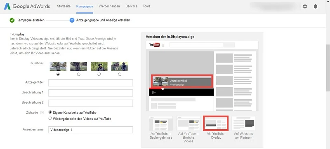Focus the Beschreibung 1 input field
The height and width of the screenshot is (149, 330).
click(x=90, y=93)
